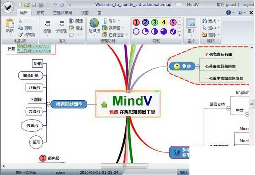Open the 選中 select dropdown

point(211,28)
